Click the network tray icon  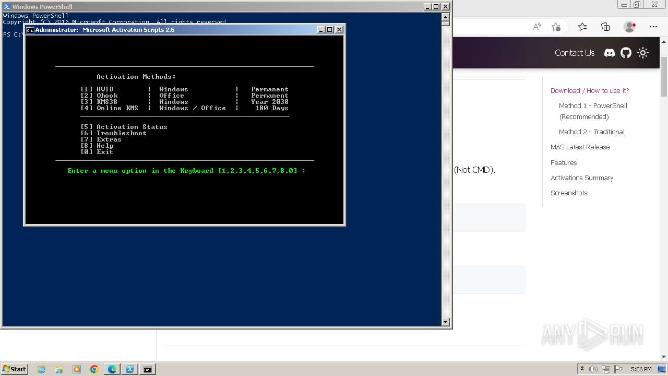pos(606,369)
